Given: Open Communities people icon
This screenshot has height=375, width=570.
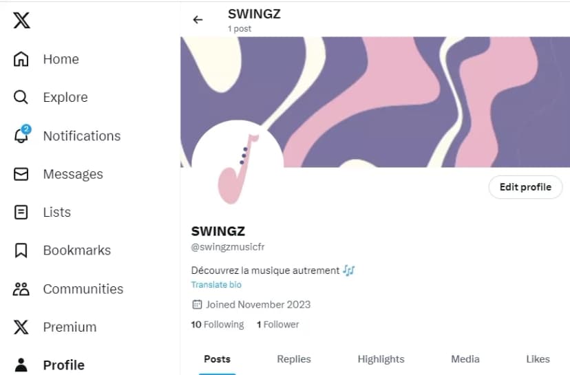Looking at the screenshot, I should tap(21, 289).
